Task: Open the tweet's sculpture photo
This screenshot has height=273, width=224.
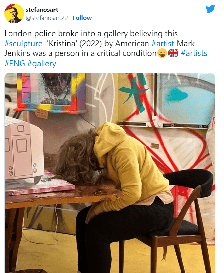Action: click(x=110, y=173)
